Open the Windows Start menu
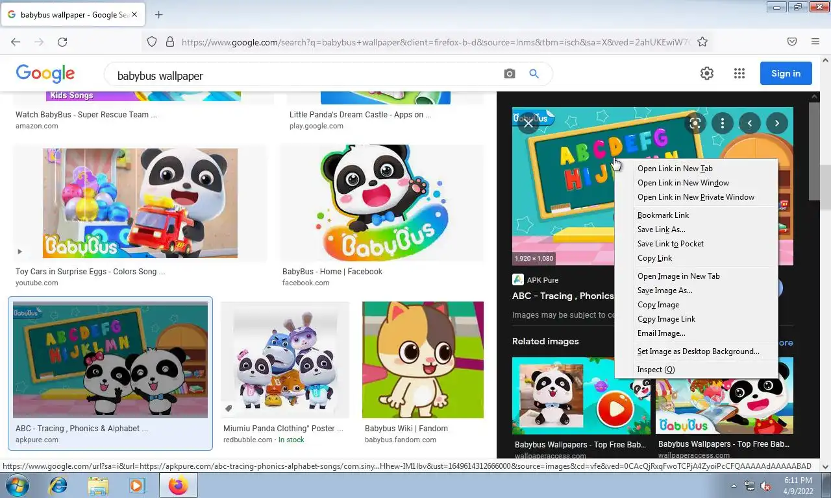831x498 pixels. coord(17,485)
